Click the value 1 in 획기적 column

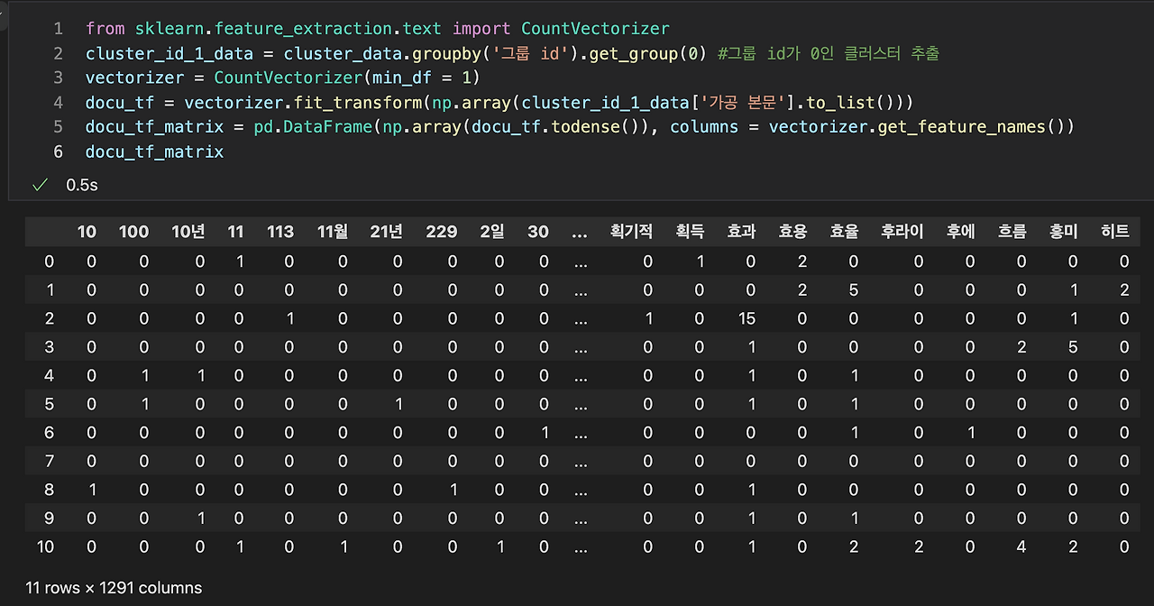pos(647,318)
